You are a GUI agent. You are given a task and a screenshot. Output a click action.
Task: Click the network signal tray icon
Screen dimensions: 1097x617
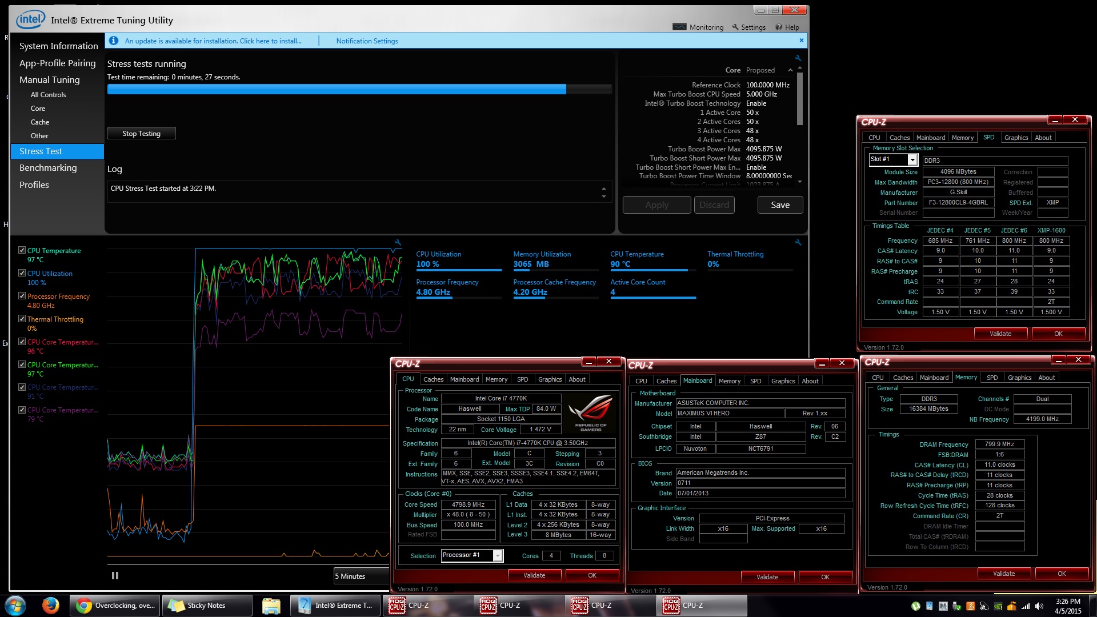point(1026,606)
